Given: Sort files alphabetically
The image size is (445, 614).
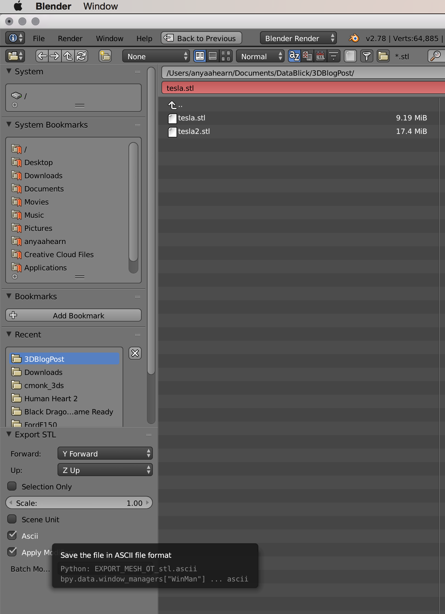Looking at the screenshot, I should [x=294, y=56].
